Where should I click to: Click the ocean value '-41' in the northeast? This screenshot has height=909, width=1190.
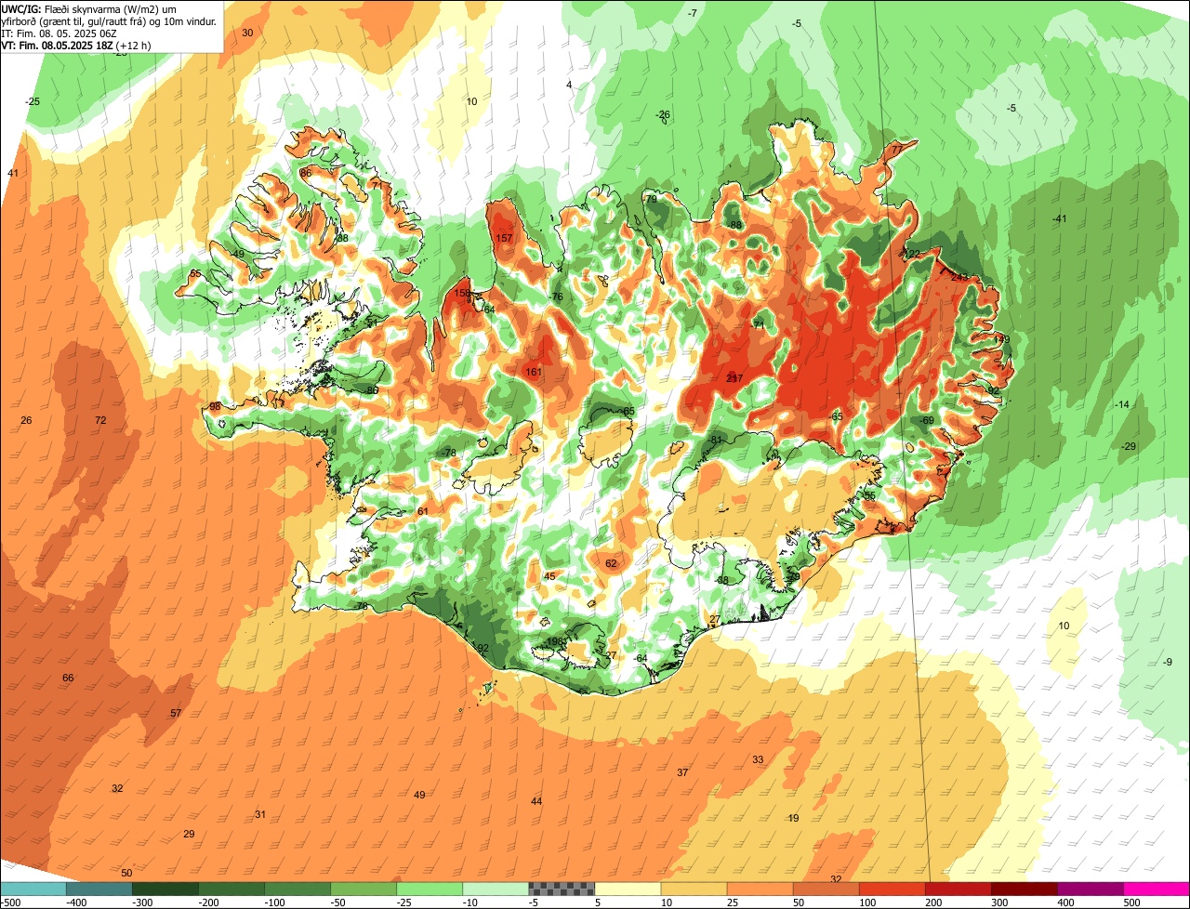tap(1059, 219)
